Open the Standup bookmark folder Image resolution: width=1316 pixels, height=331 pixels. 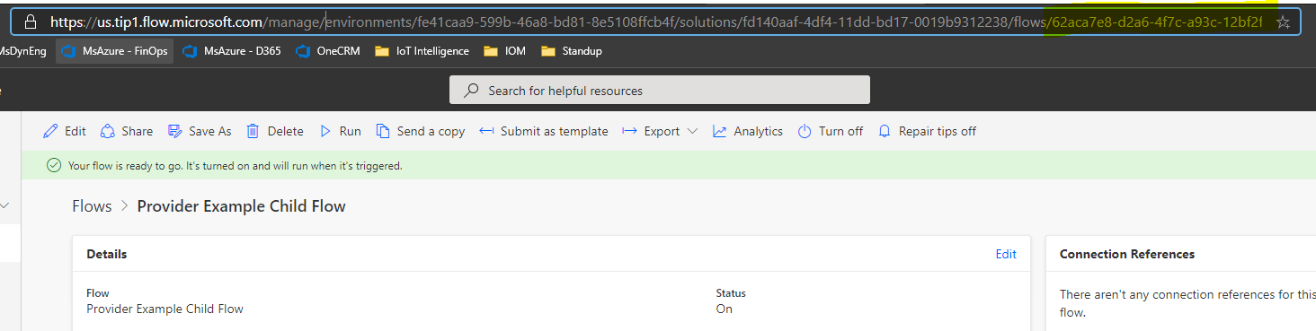coord(572,51)
